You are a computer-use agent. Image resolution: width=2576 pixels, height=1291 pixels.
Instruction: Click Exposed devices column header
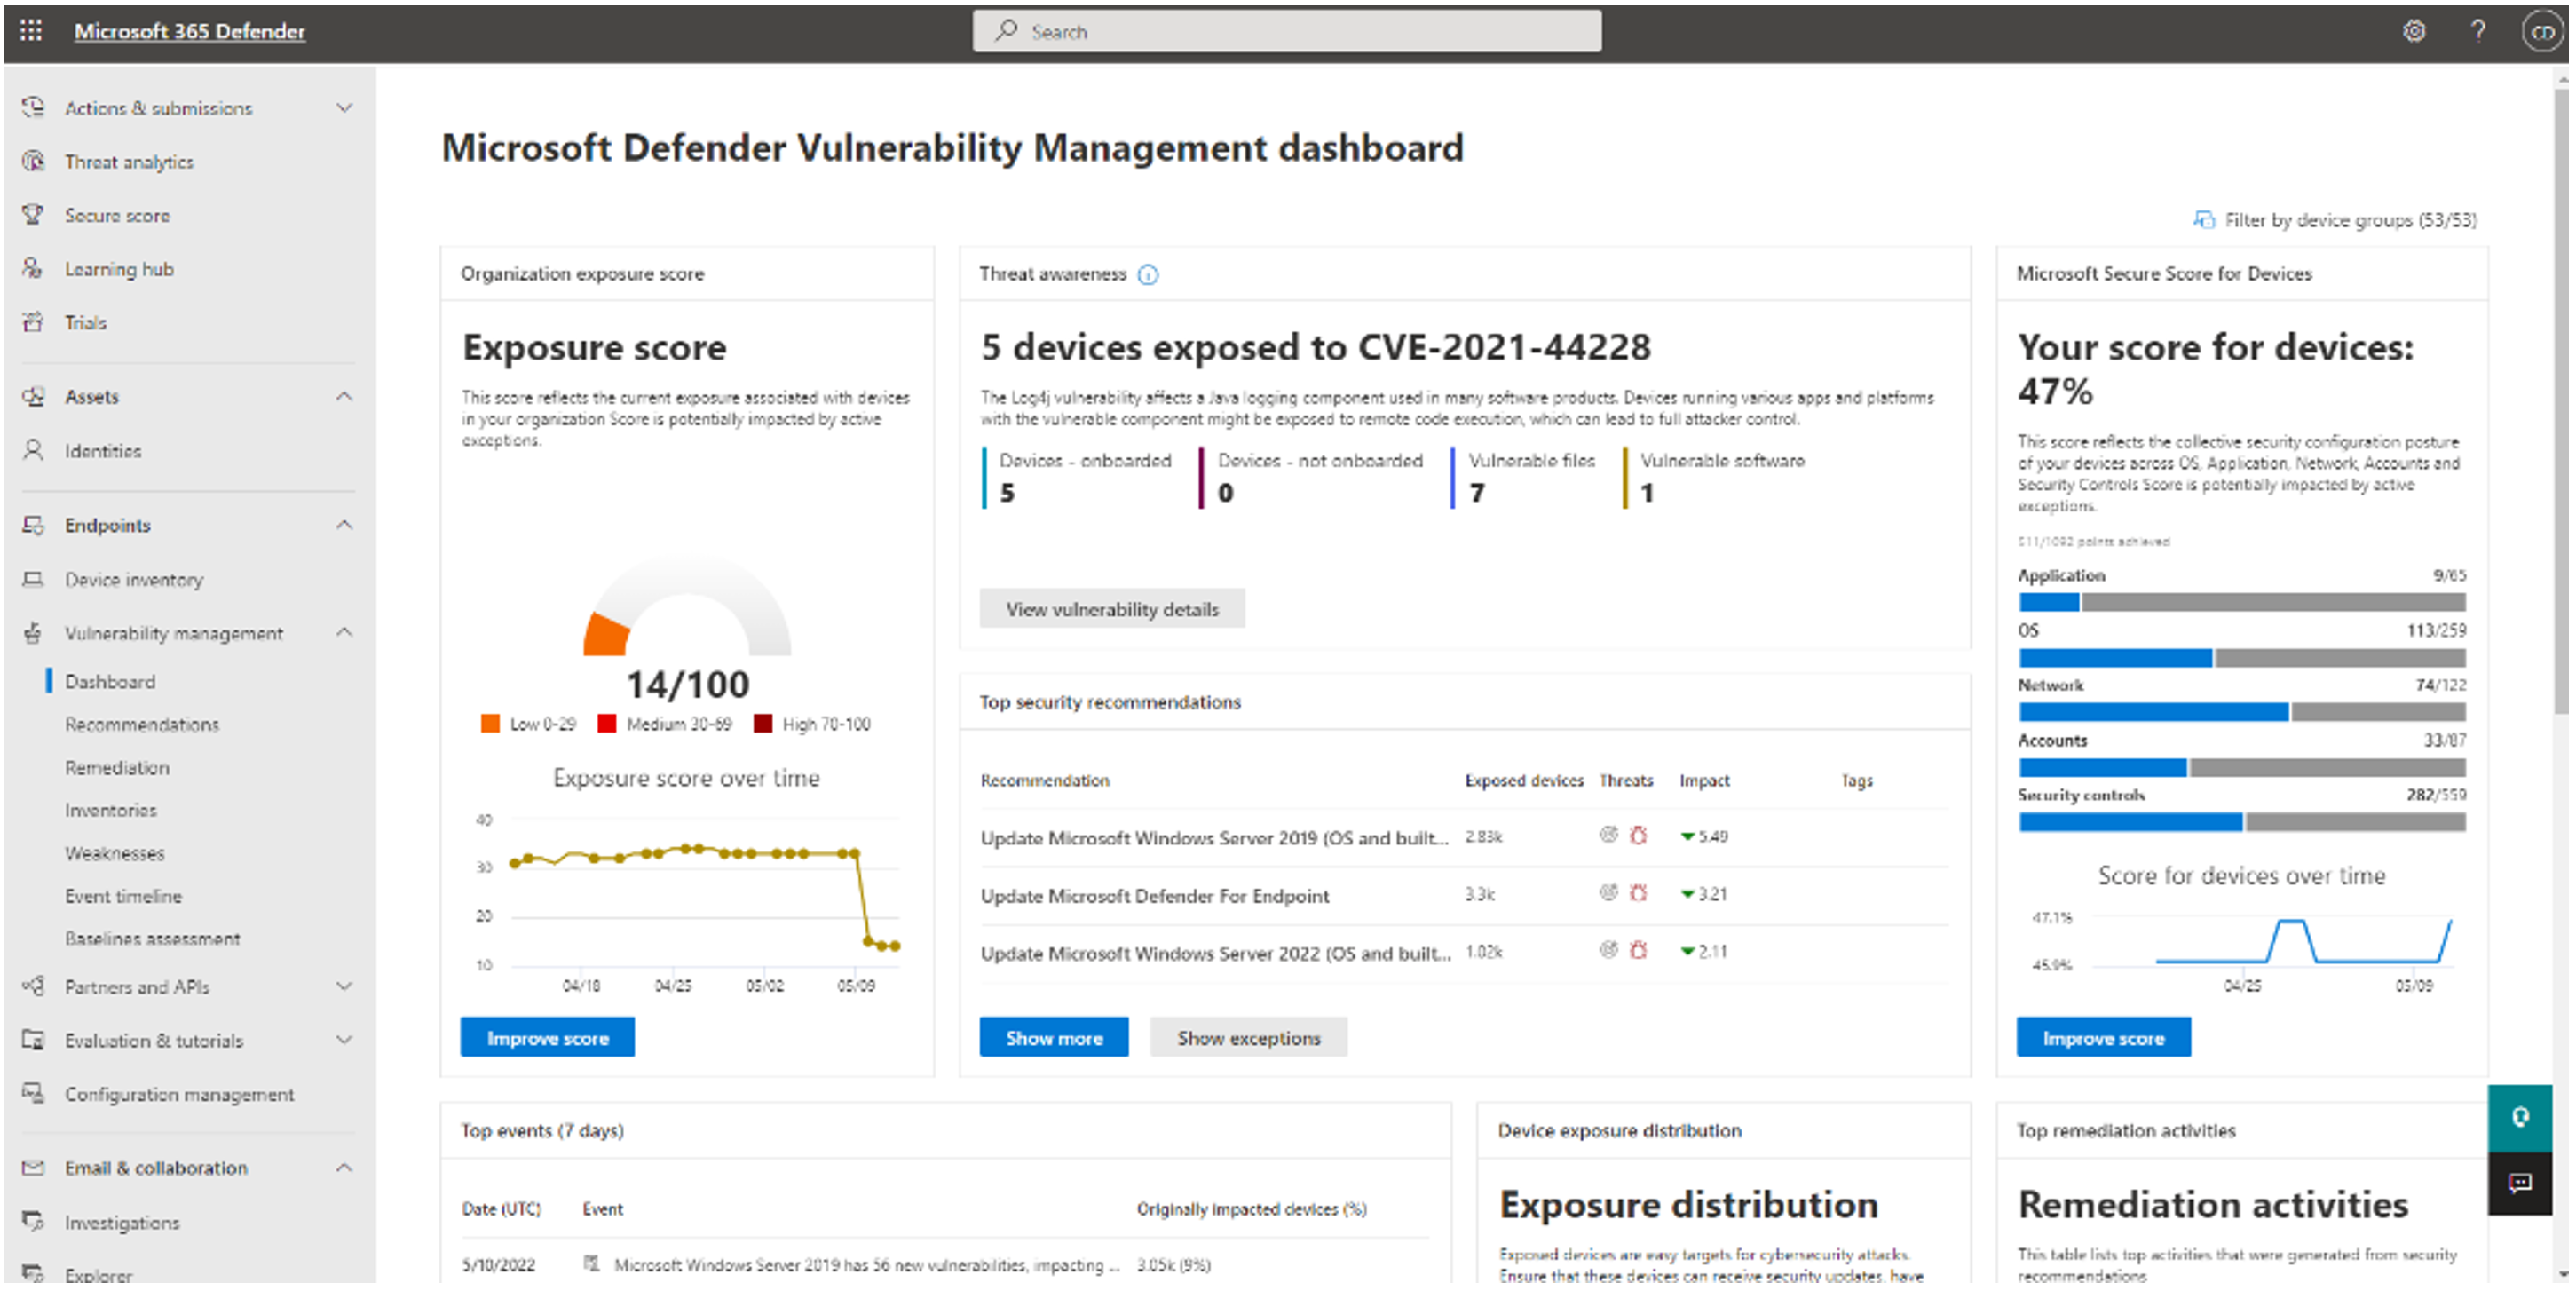[1524, 780]
